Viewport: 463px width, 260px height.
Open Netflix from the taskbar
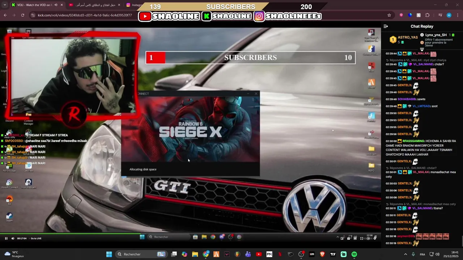click(280, 254)
